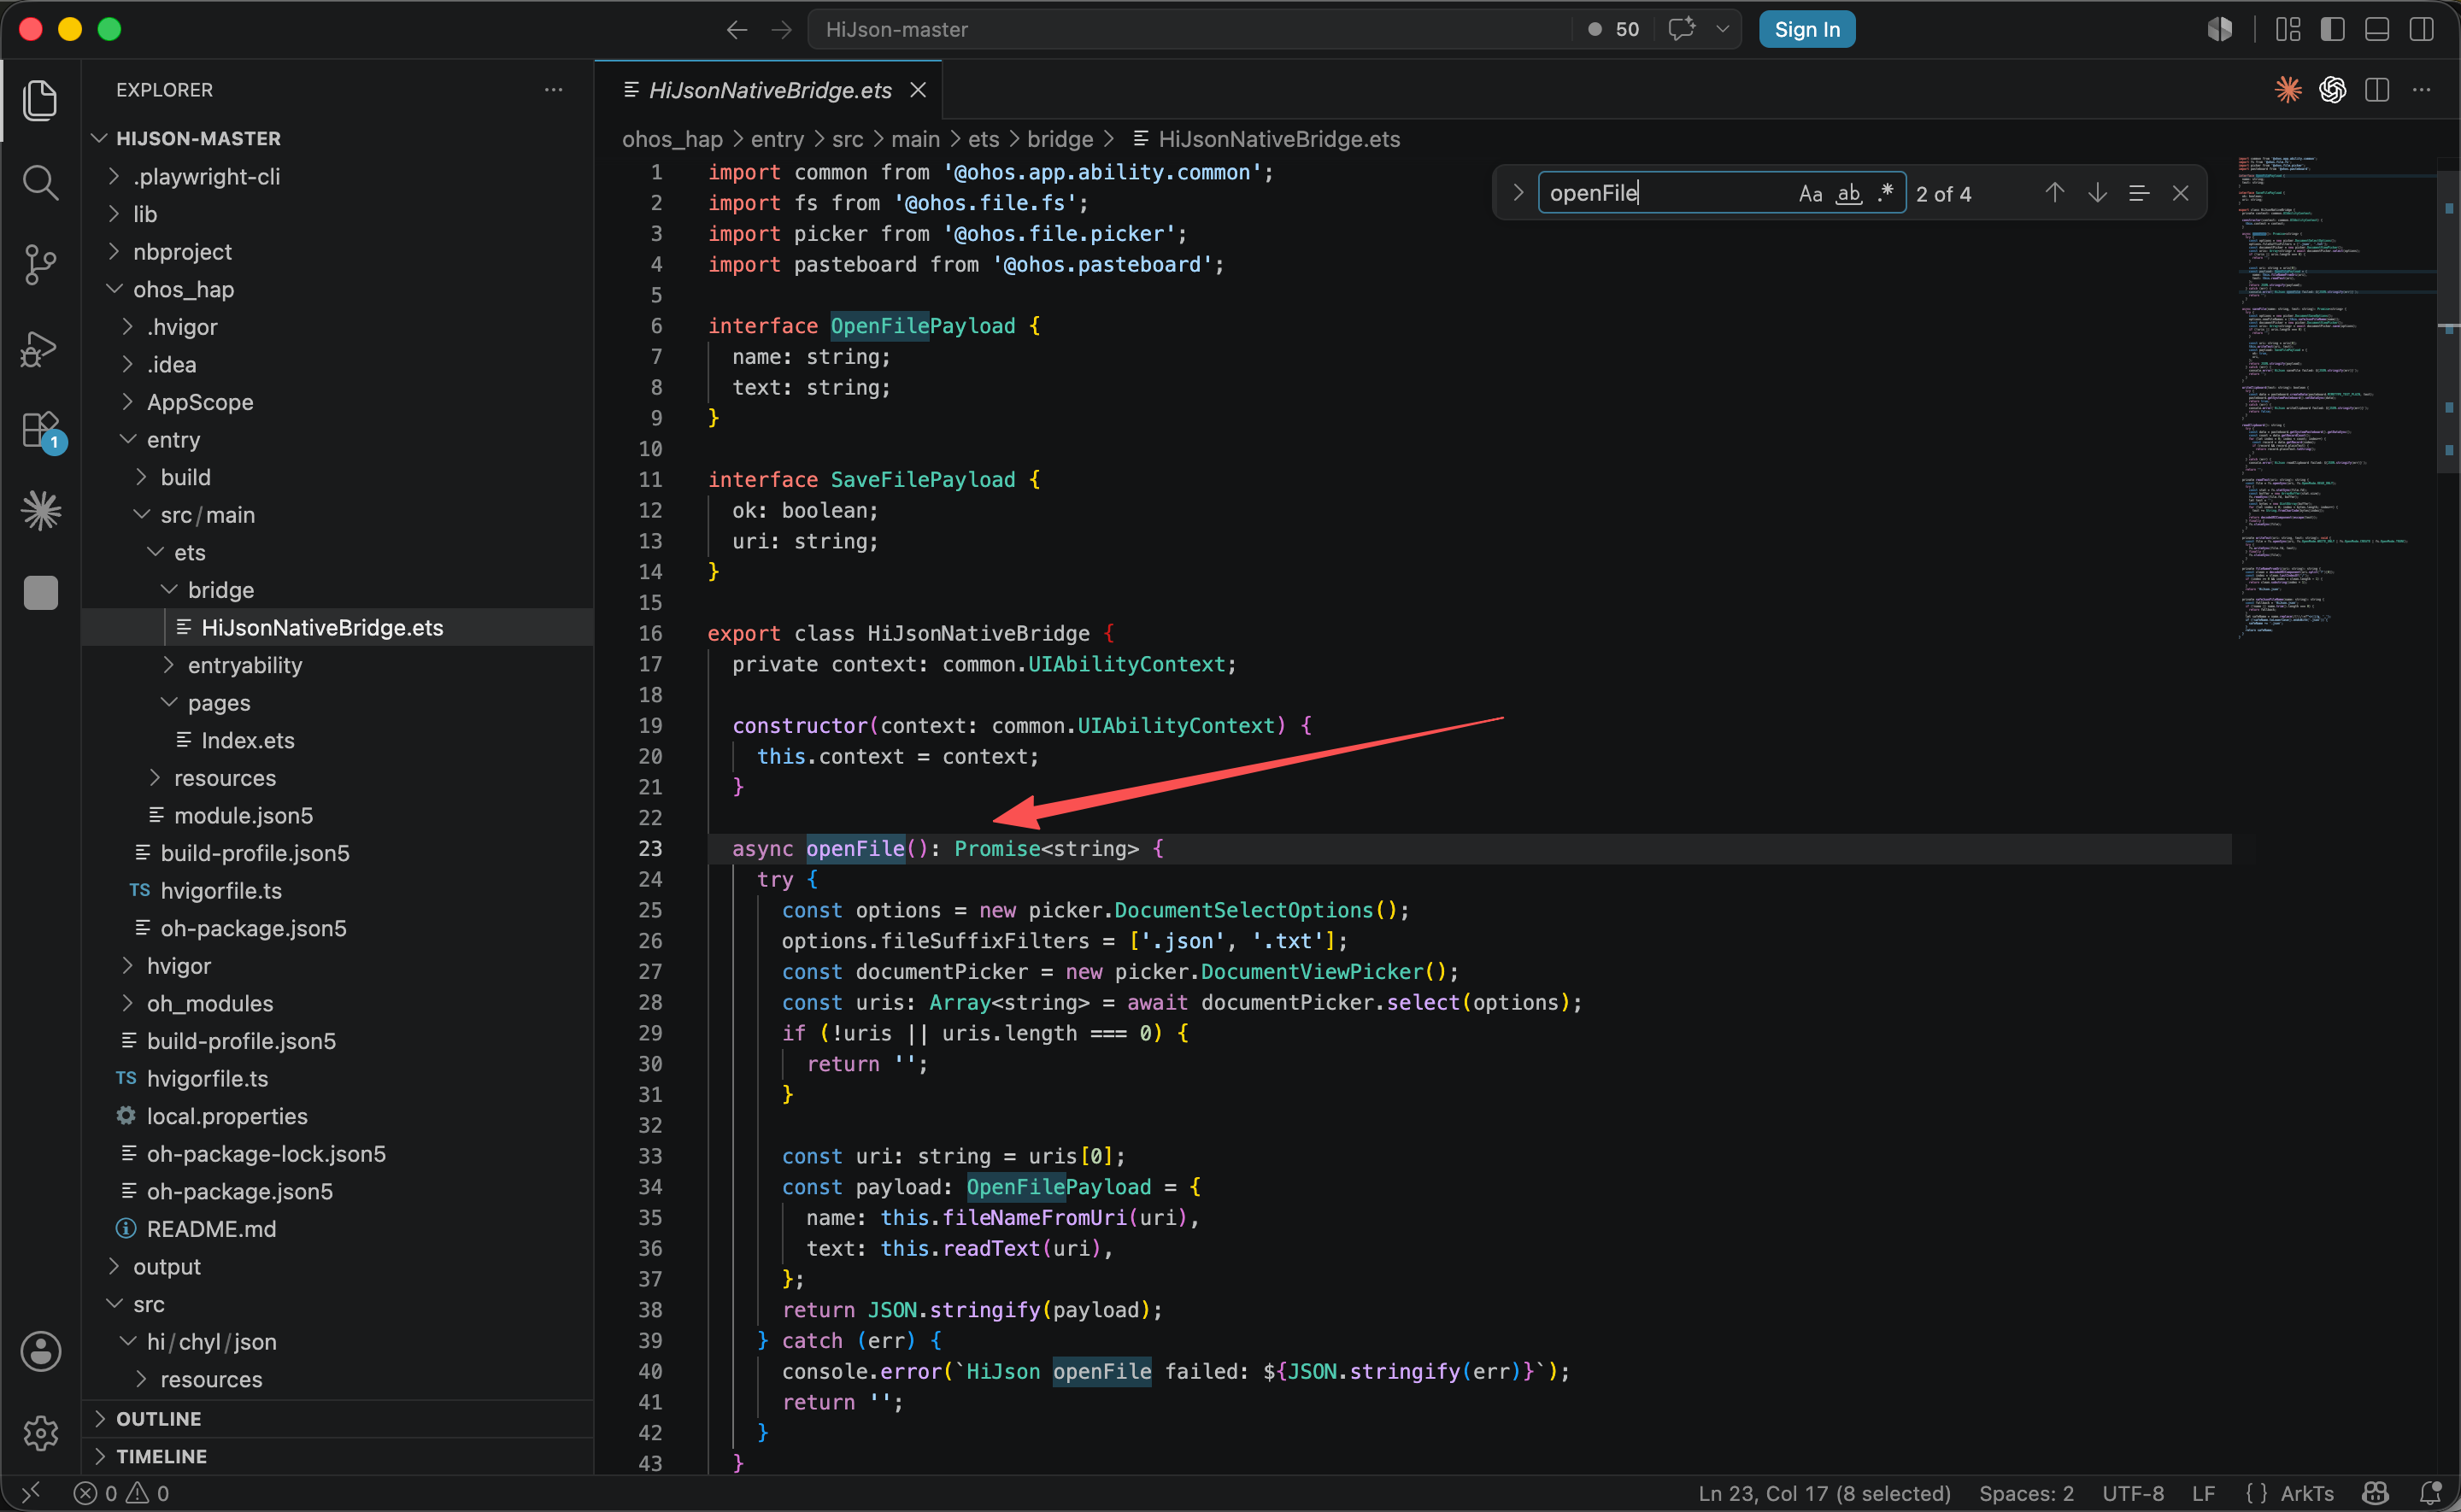This screenshot has height=1512, width=2461.
Task: Open the hexagon icon in title bar
Action: 2219,30
